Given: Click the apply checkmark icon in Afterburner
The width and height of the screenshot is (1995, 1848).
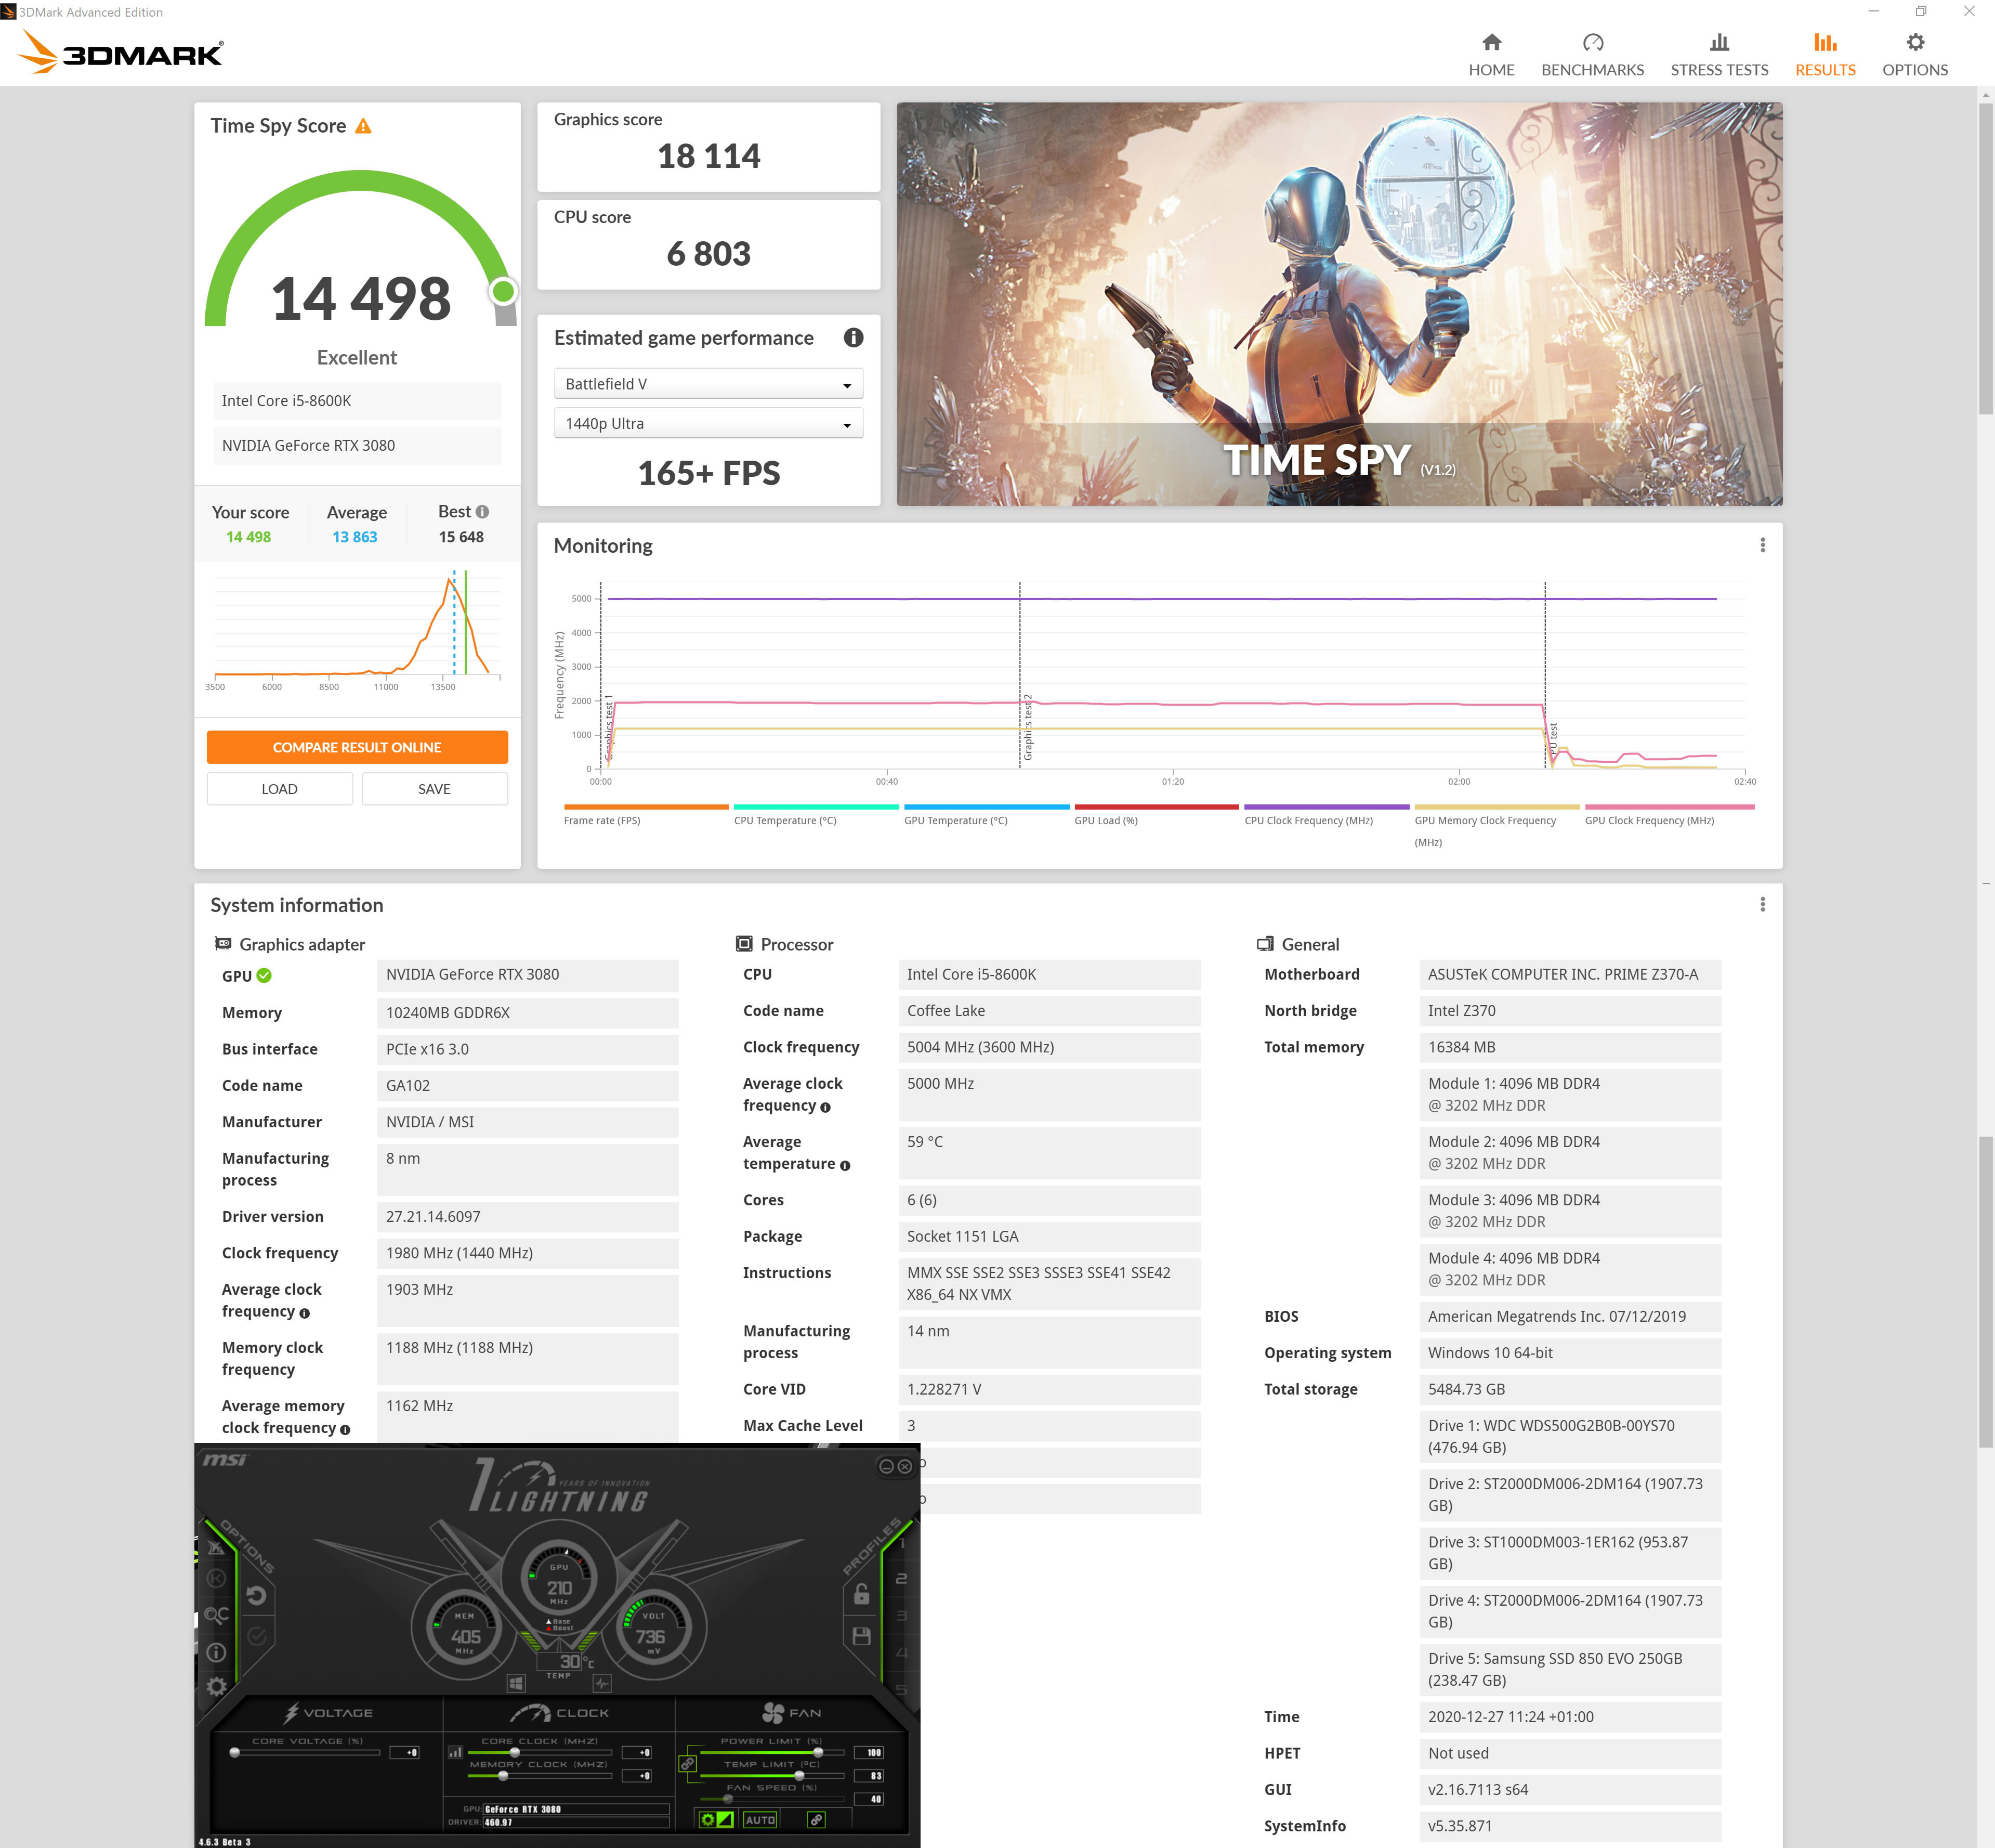Looking at the screenshot, I should pos(257,1636).
